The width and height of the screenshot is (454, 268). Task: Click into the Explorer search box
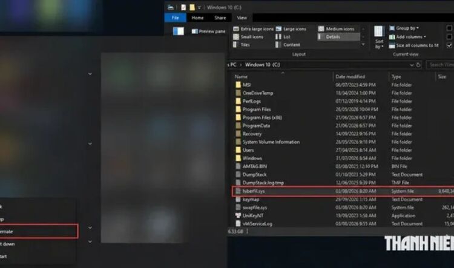(440, 65)
